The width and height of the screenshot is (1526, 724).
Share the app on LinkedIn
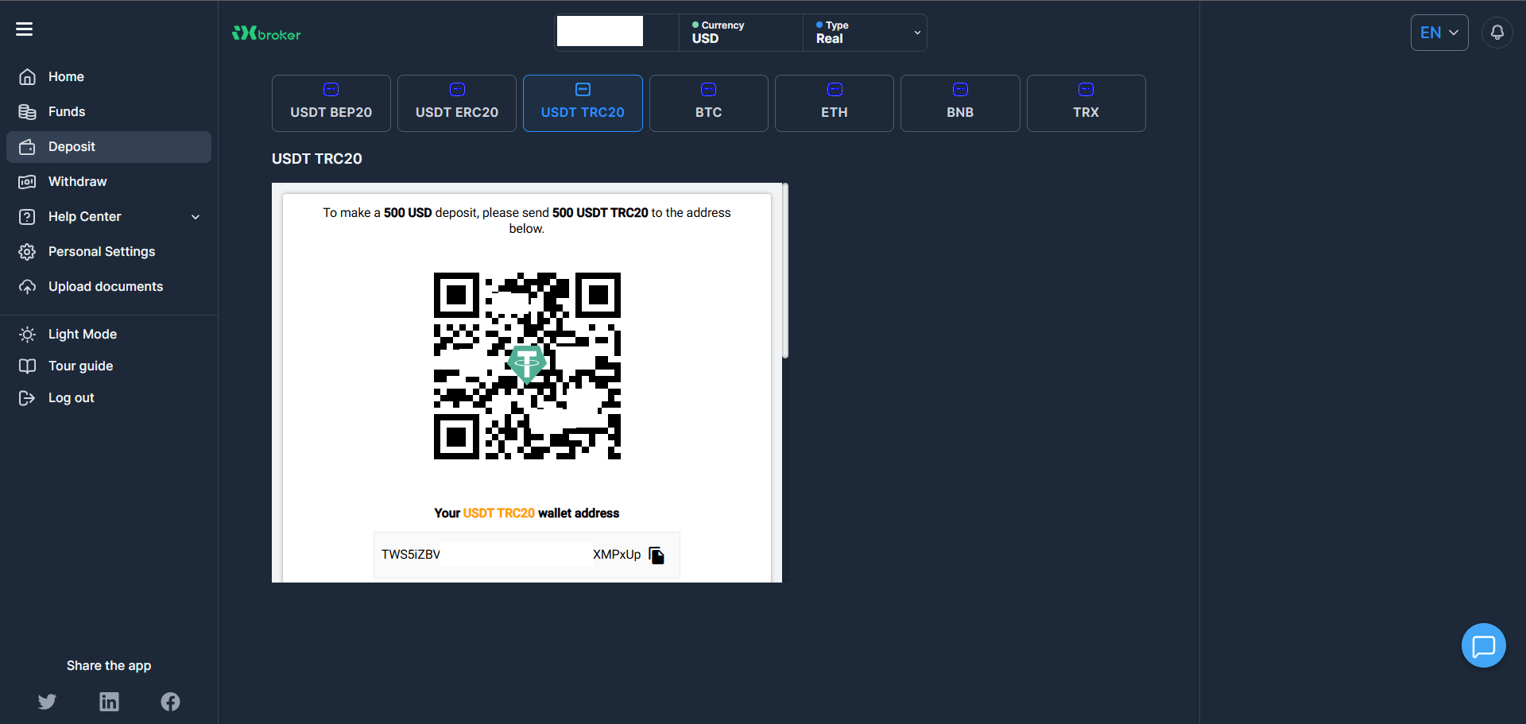[x=109, y=702]
